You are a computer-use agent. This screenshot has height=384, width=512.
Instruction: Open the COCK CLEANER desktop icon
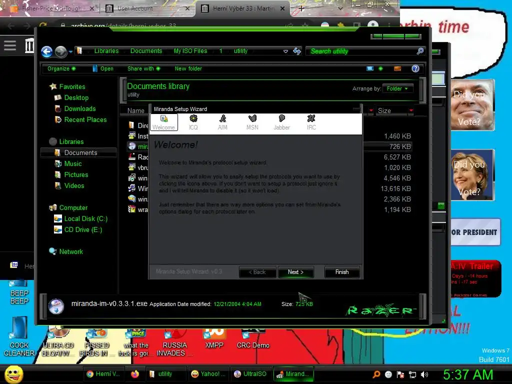pyautogui.click(x=19, y=336)
